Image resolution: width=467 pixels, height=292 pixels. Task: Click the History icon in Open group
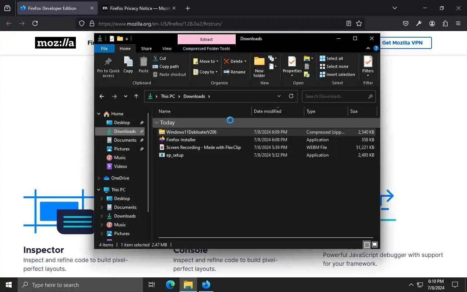point(307,74)
